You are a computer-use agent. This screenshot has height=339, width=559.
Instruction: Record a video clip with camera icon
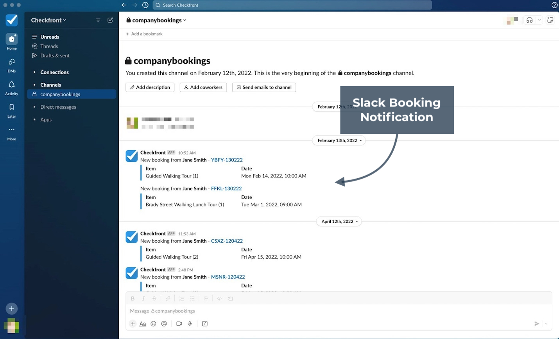coord(179,324)
